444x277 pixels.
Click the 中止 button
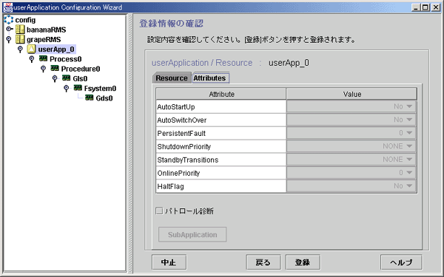(169, 262)
